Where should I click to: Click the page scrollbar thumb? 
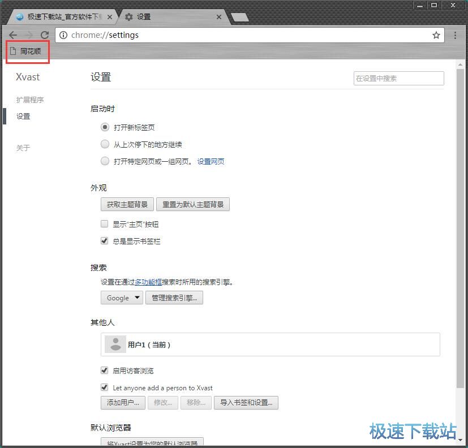click(460, 229)
